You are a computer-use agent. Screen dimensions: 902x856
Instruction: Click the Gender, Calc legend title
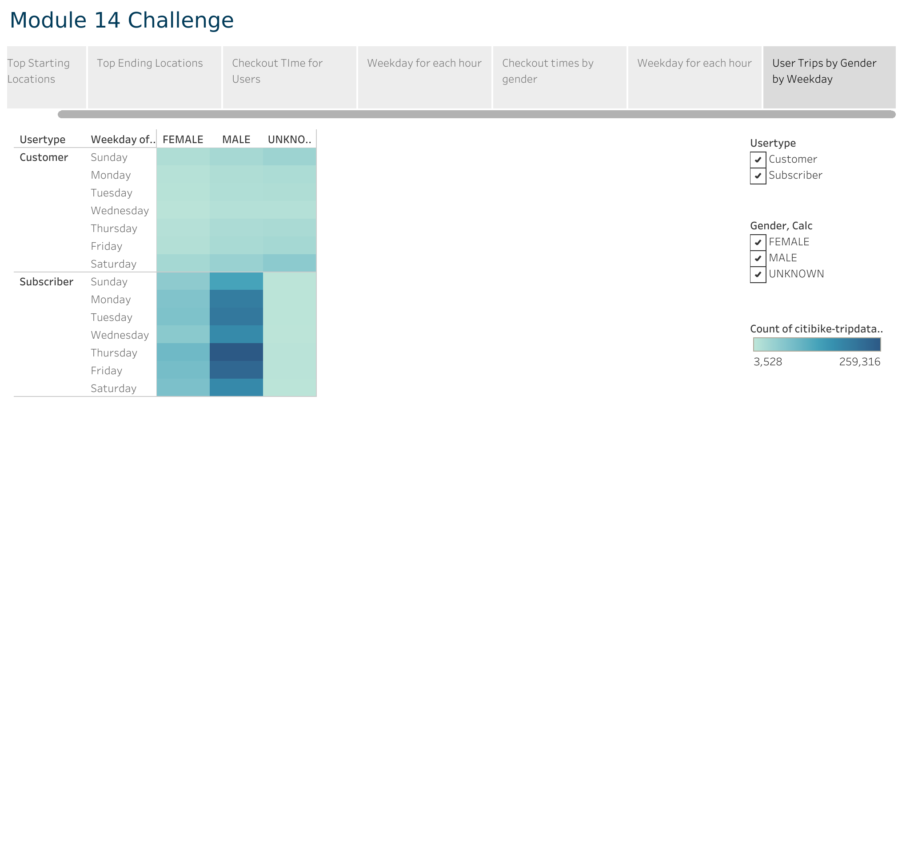(781, 225)
